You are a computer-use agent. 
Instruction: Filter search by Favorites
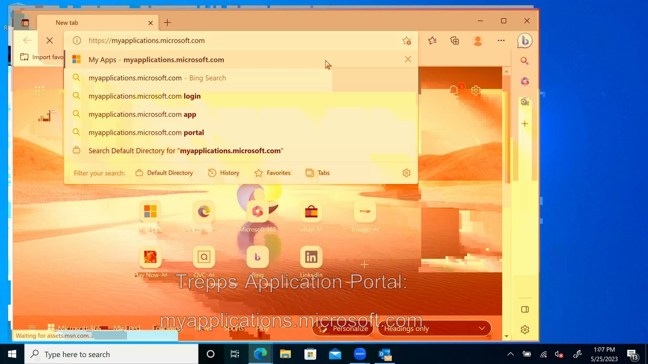272,173
